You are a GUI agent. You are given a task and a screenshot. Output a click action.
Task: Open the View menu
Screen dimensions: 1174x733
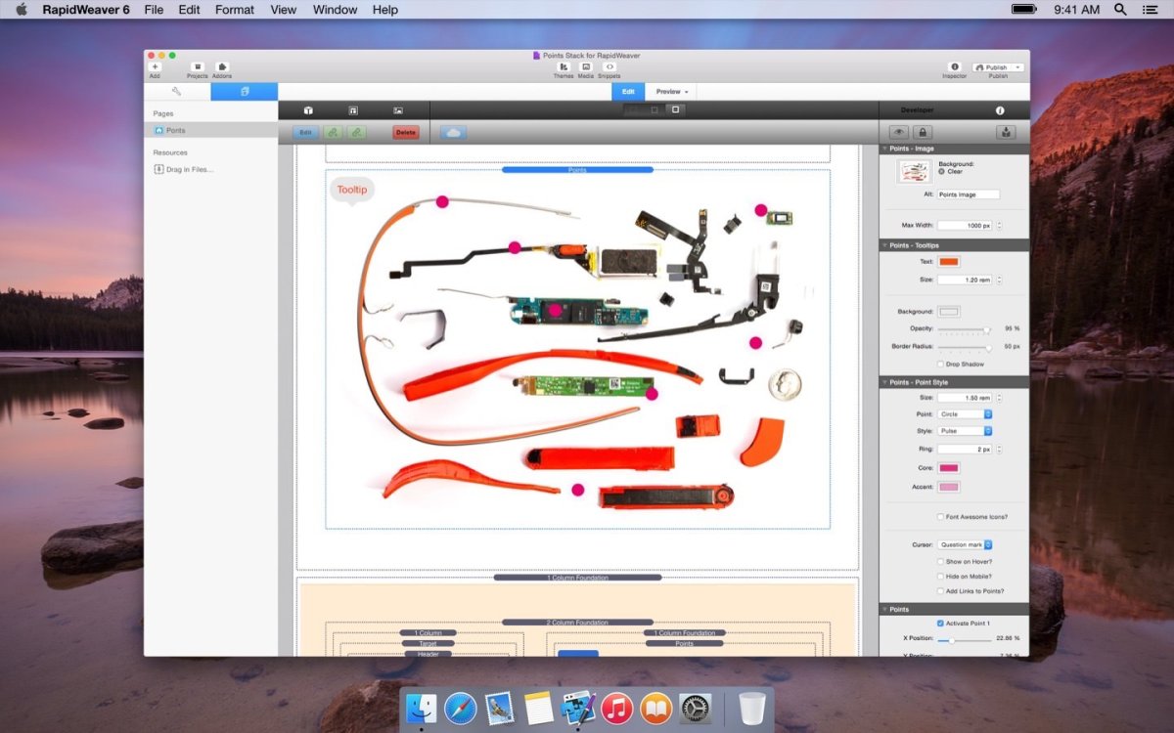coord(283,9)
